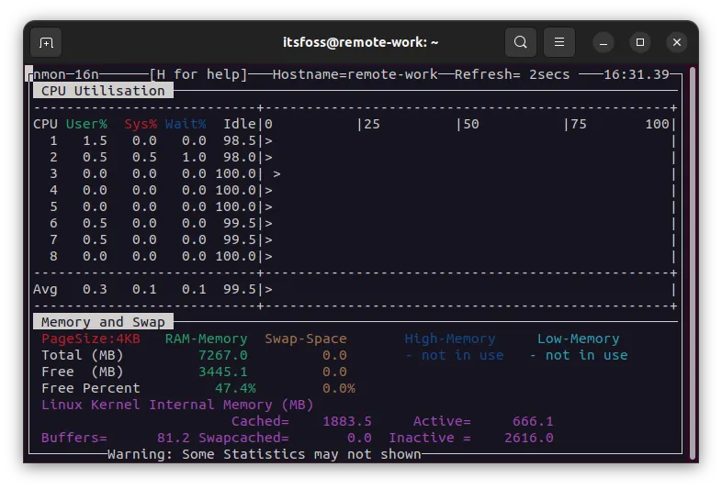Viewport: 722px width, 489px height.
Task: Open a new terminal tab
Action: [x=46, y=42]
